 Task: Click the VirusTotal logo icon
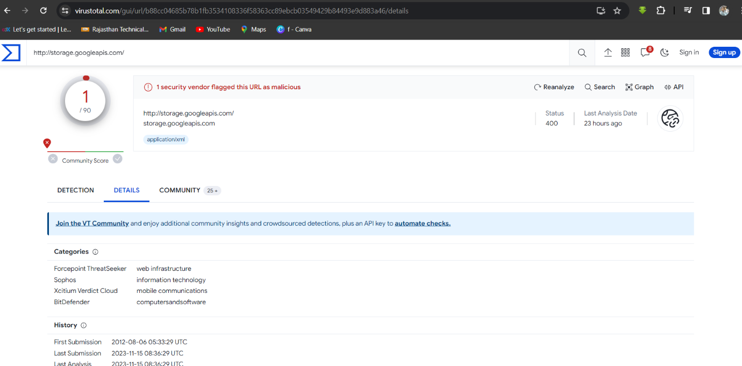[11, 53]
